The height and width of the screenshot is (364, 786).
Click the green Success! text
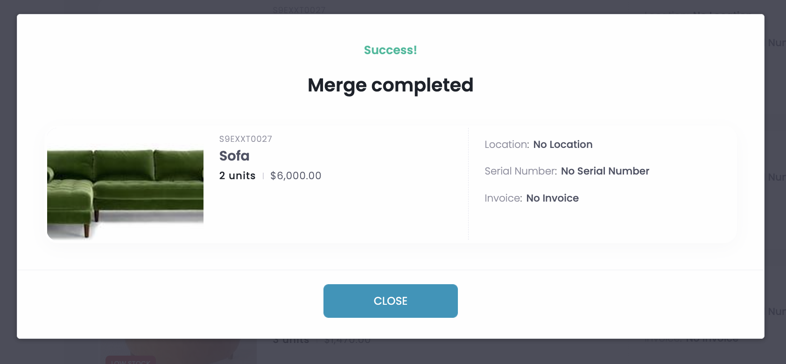click(x=390, y=50)
